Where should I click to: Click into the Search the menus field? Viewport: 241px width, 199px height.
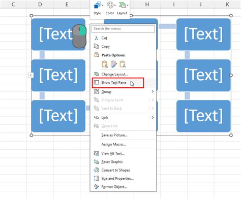coord(123,29)
